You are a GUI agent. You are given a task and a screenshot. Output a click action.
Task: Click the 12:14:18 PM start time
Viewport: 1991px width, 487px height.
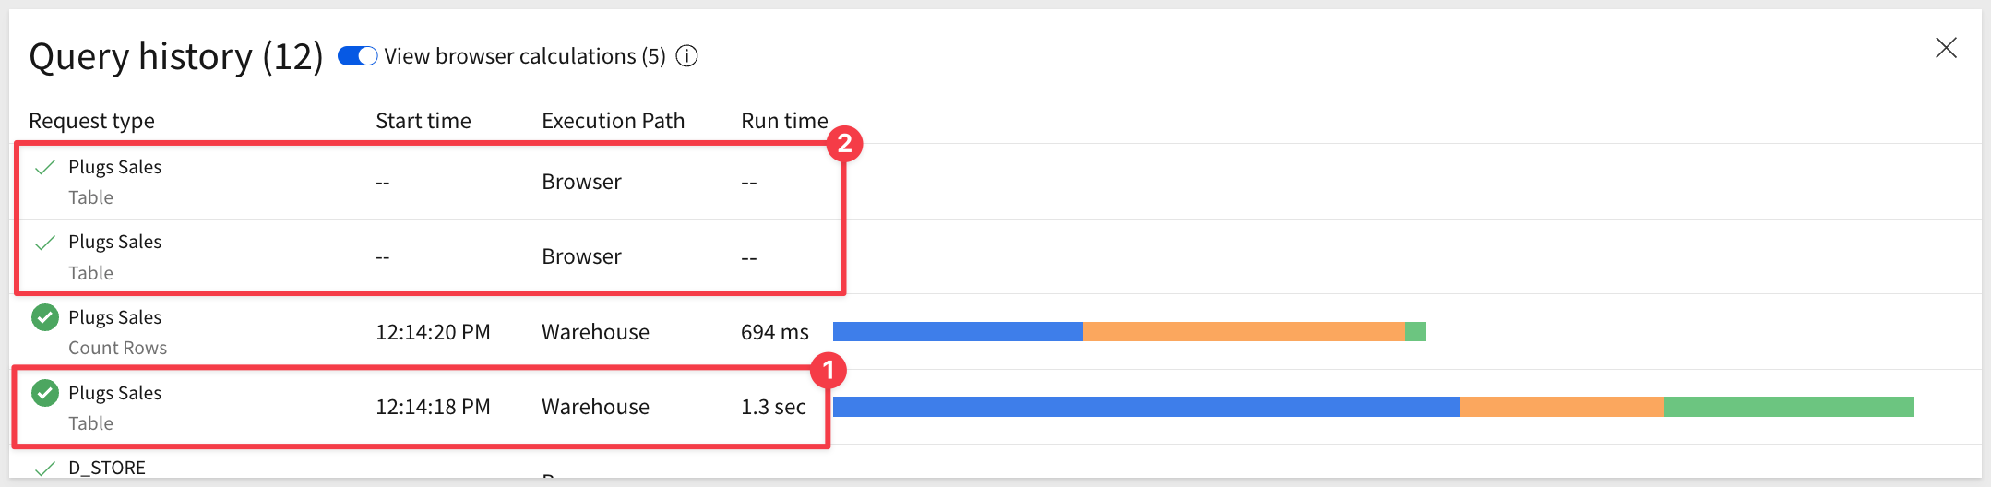coord(433,407)
